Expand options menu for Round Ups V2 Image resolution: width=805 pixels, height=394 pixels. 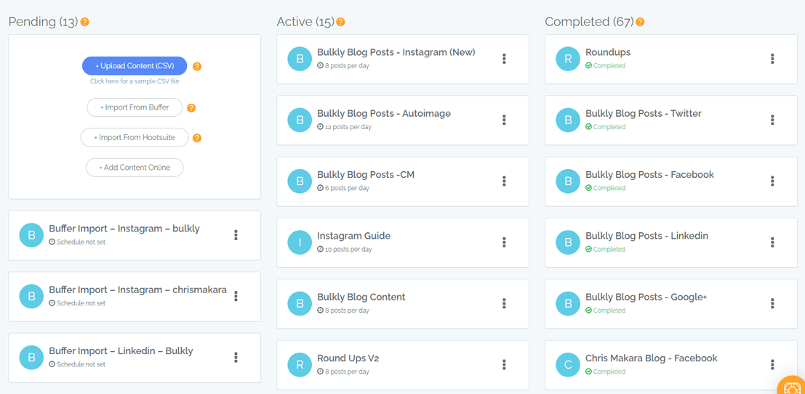tap(504, 364)
